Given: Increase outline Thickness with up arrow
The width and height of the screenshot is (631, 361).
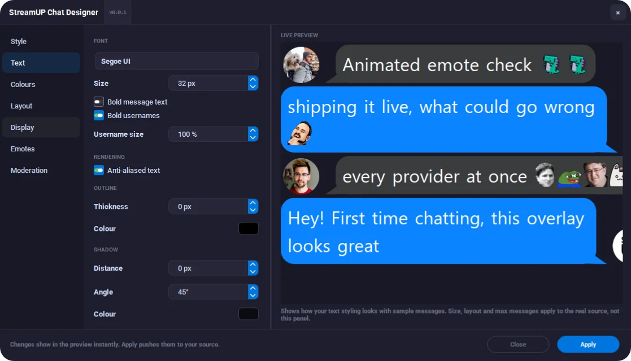Looking at the screenshot, I should click(x=253, y=202).
